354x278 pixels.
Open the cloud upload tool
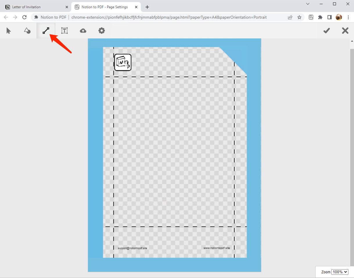83,31
